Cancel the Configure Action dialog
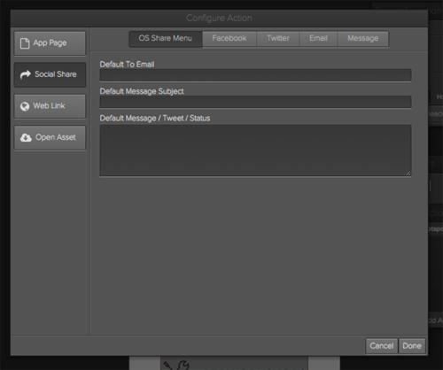Viewport: 443px width, 370px height. [x=382, y=346]
